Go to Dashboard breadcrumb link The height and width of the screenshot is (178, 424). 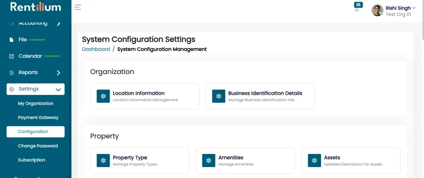[96, 49]
